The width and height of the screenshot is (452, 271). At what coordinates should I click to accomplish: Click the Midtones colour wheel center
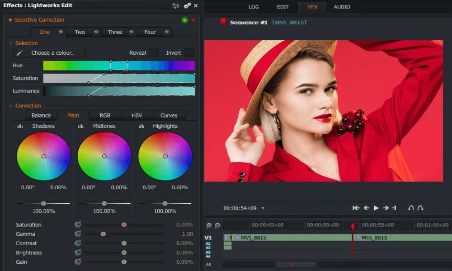tap(104, 156)
